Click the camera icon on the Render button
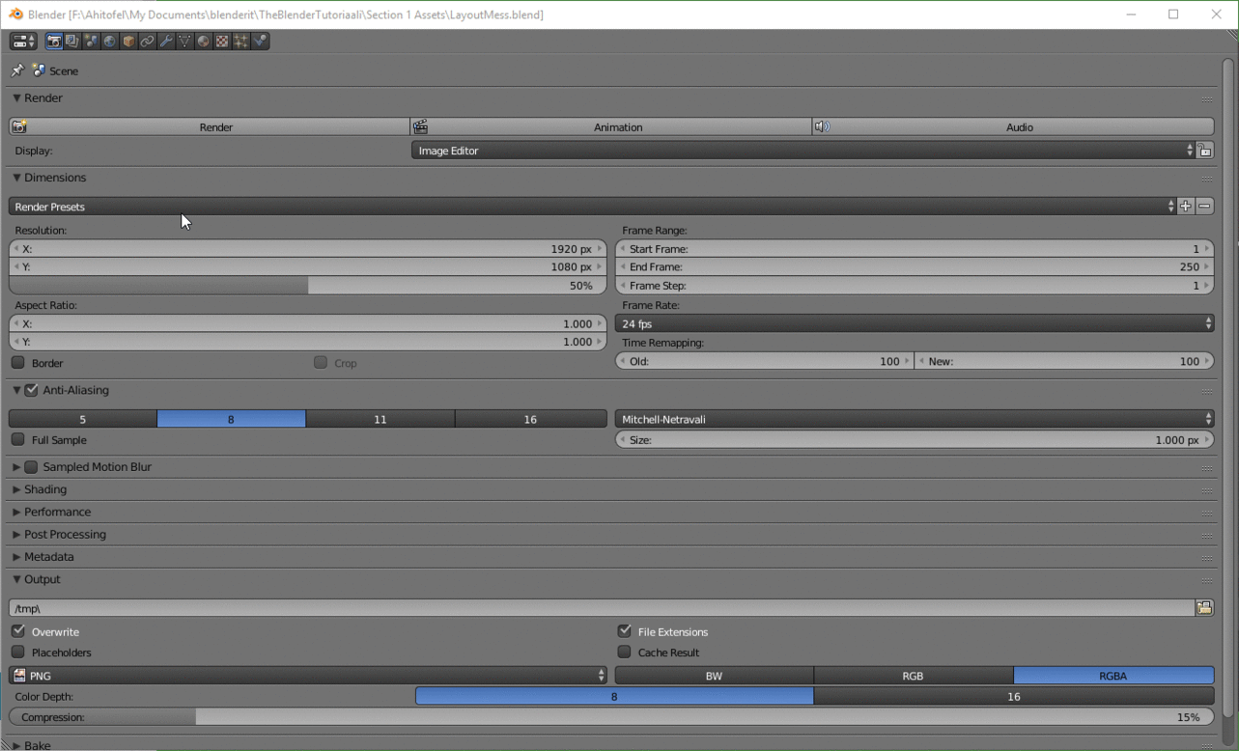 click(19, 126)
